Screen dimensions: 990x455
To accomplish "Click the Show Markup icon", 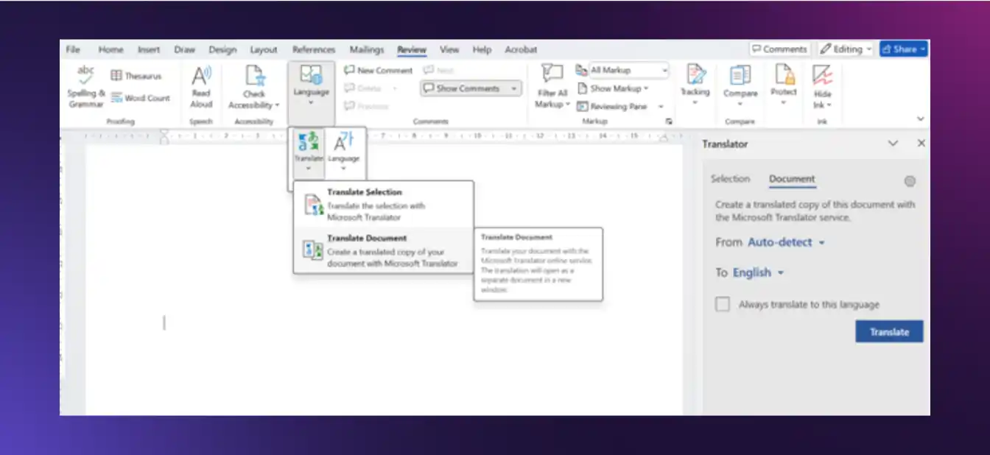I will pos(583,88).
